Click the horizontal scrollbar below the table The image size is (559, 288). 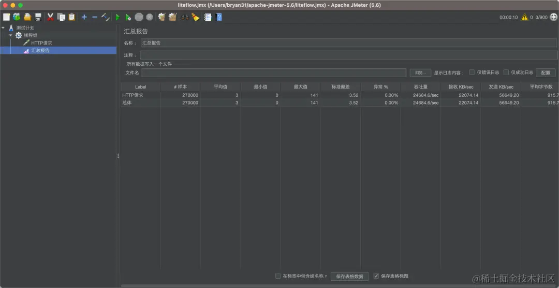339,285
